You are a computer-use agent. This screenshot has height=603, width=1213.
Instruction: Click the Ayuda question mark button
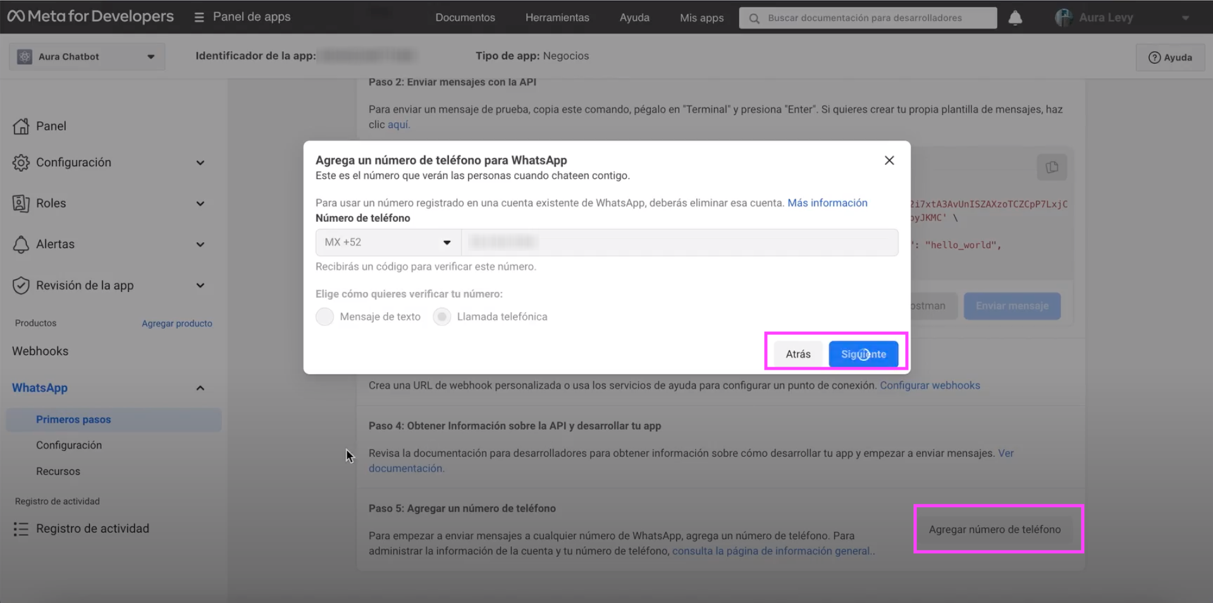tap(1170, 58)
